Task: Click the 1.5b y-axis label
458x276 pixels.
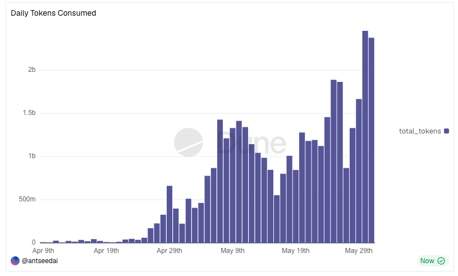Action: pos(29,113)
